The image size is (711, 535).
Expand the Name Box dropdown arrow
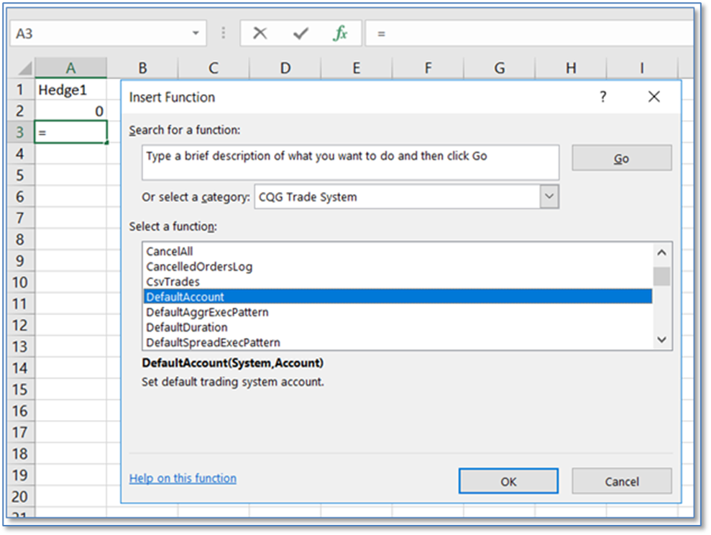point(196,34)
